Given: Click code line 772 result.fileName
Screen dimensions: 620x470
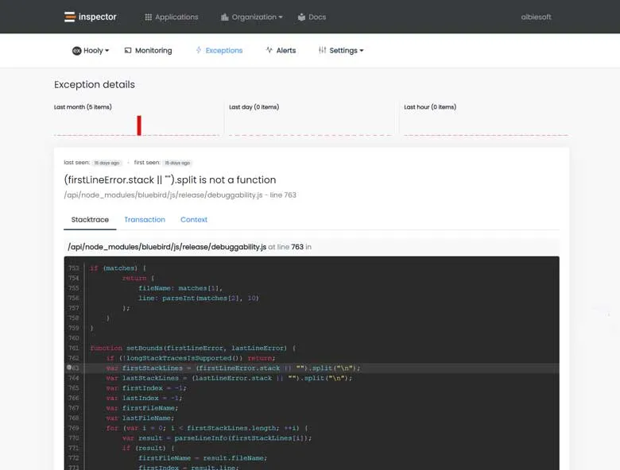Looking at the screenshot, I should click(x=203, y=458).
